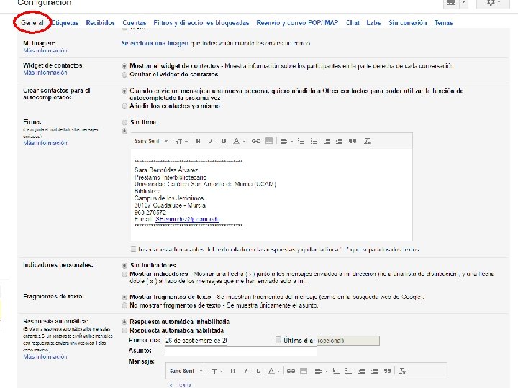Tick the Último día checkbox
518x388 pixels.
coord(278,339)
